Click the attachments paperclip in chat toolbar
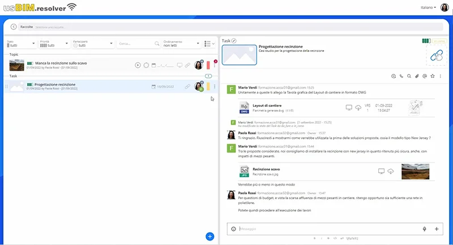The height and width of the screenshot is (245, 453). (417, 76)
